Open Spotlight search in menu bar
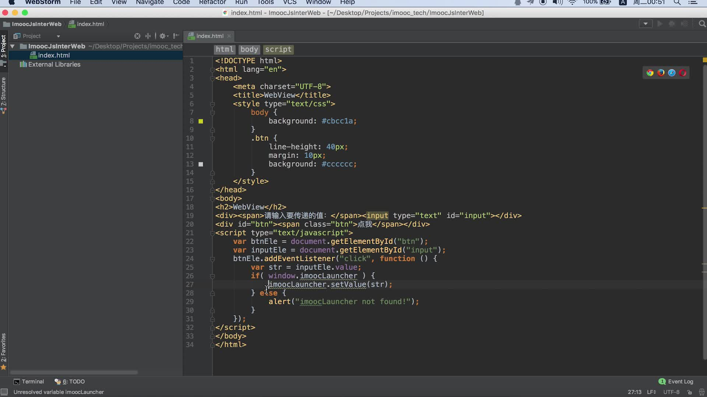Viewport: 707px width, 397px height. pyautogui.click(x=677, y=3)
